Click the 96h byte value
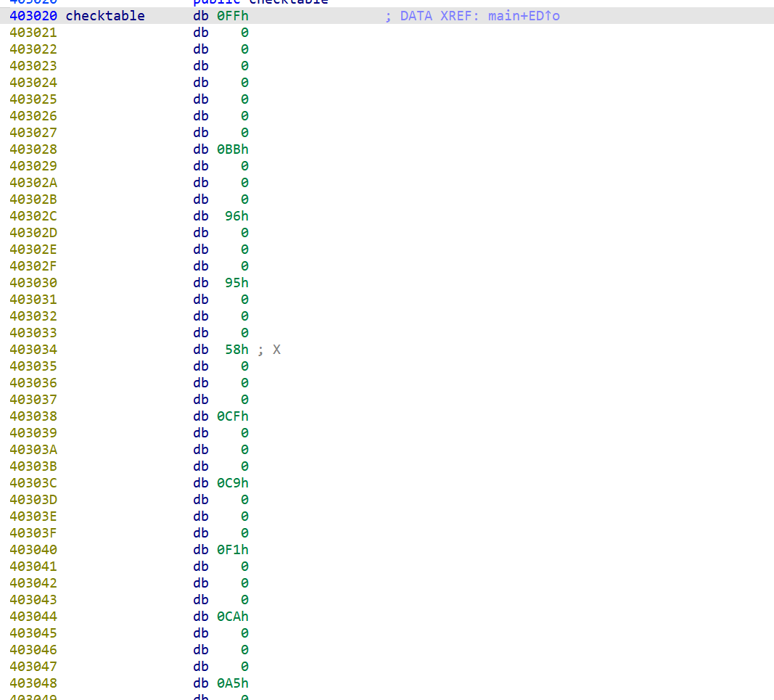 pyautogui.click(x=236, y=216)
